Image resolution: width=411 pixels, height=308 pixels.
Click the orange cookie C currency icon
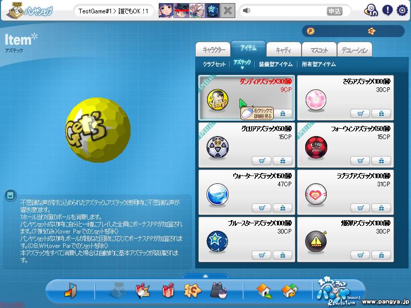[371, 31]
